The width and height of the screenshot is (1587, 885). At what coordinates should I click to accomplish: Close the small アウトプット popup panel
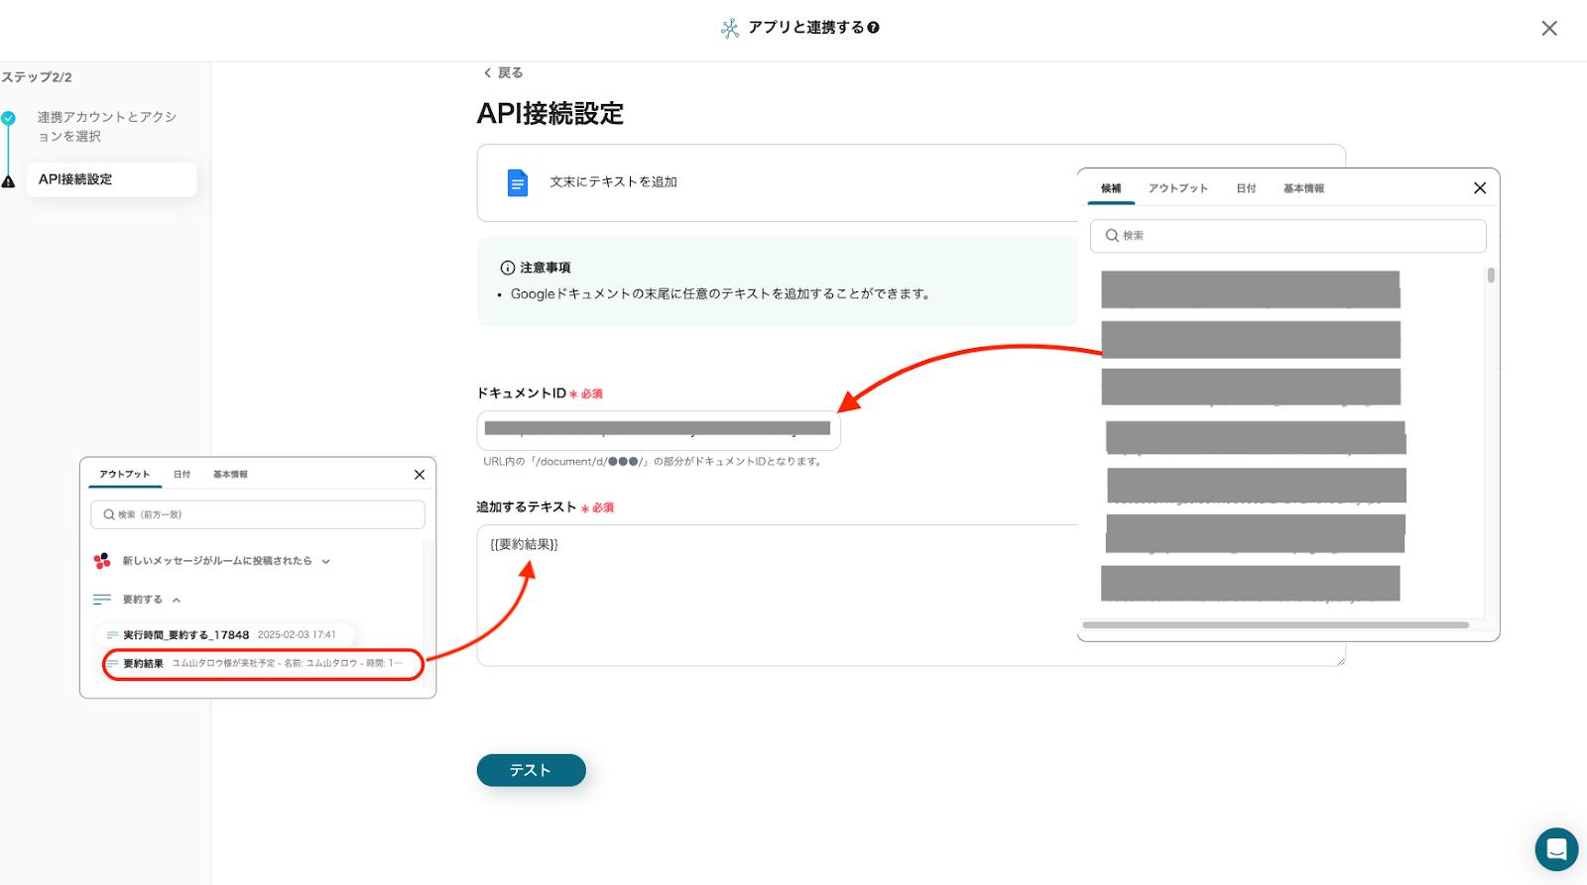tap(420, 475)
